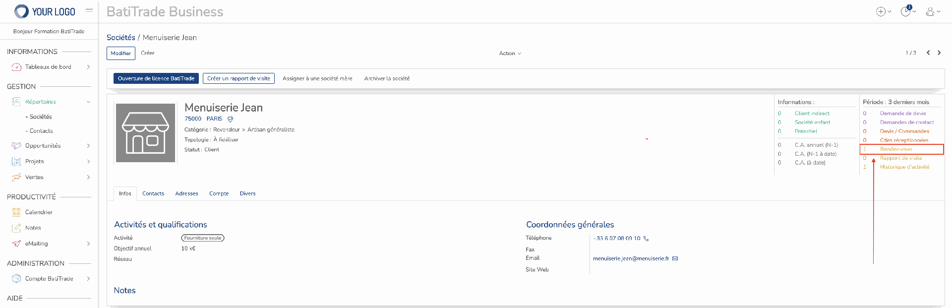Click the eMailing paper plane icon

16,244
